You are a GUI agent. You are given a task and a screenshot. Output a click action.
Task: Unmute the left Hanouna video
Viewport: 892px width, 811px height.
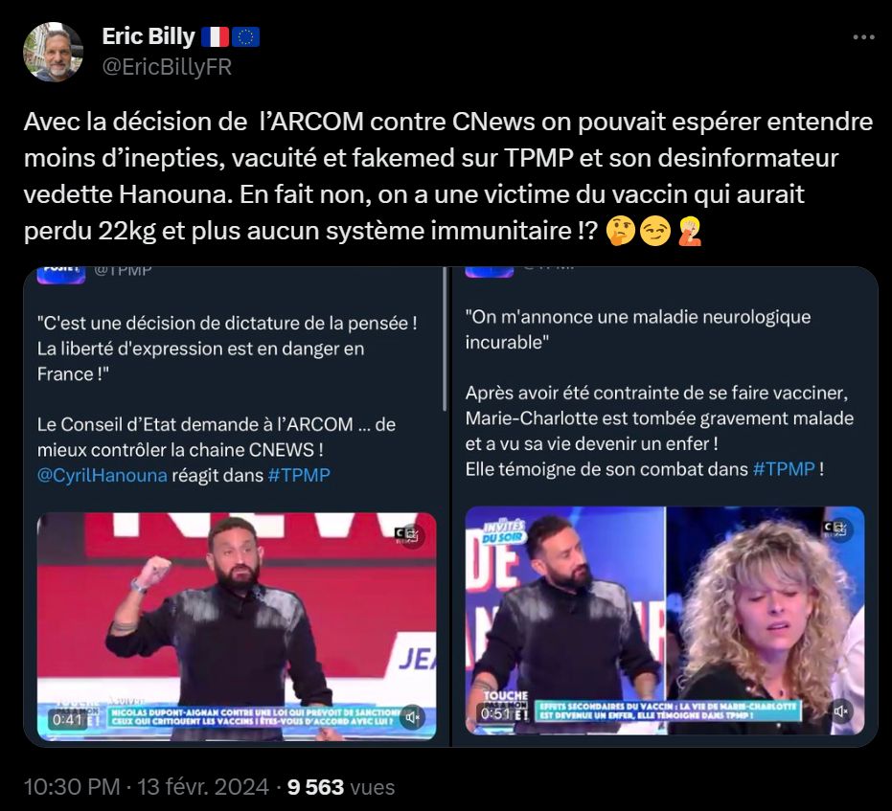pos(412,718)
